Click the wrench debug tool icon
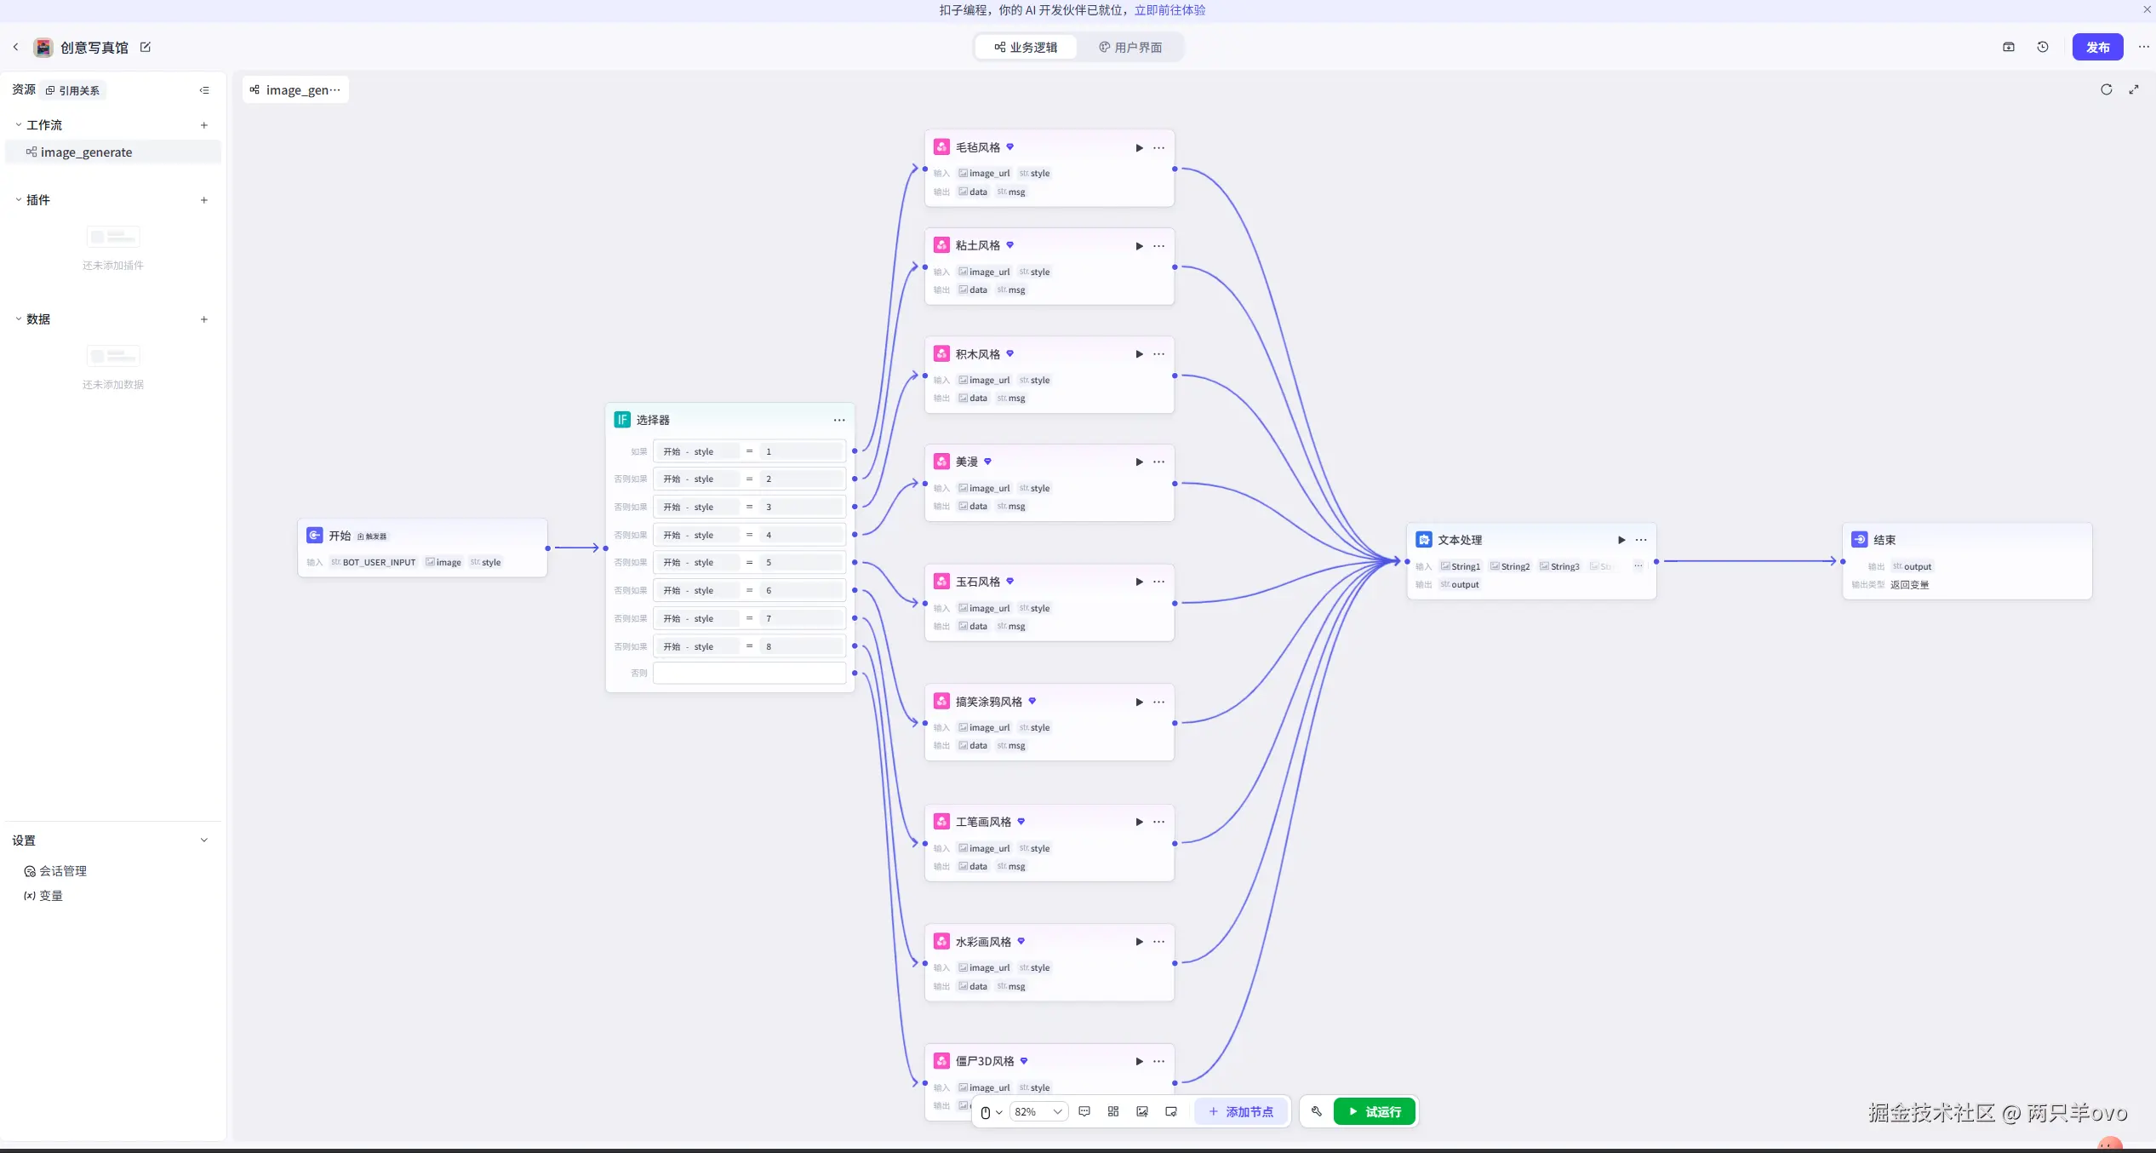 (x=1316, y=1111)
